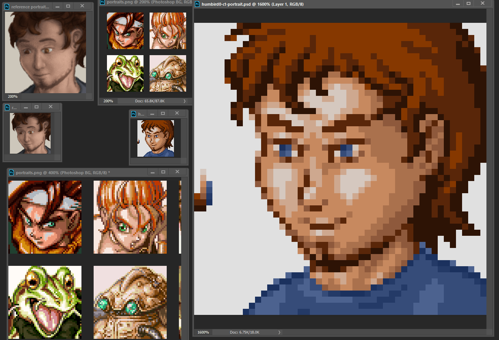Expand status bar arrow in portraits.png 200% window
The width and height of the screenshot is (499, 340).
point(185,101)
